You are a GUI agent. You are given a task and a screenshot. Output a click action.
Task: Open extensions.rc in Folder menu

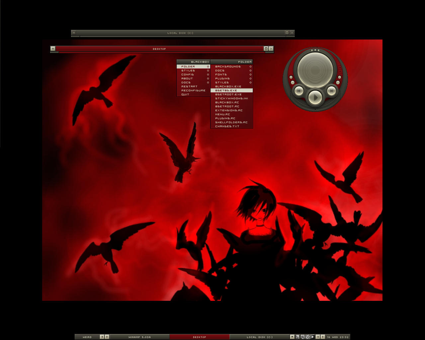pyautogui.click(x=231, y=110)
